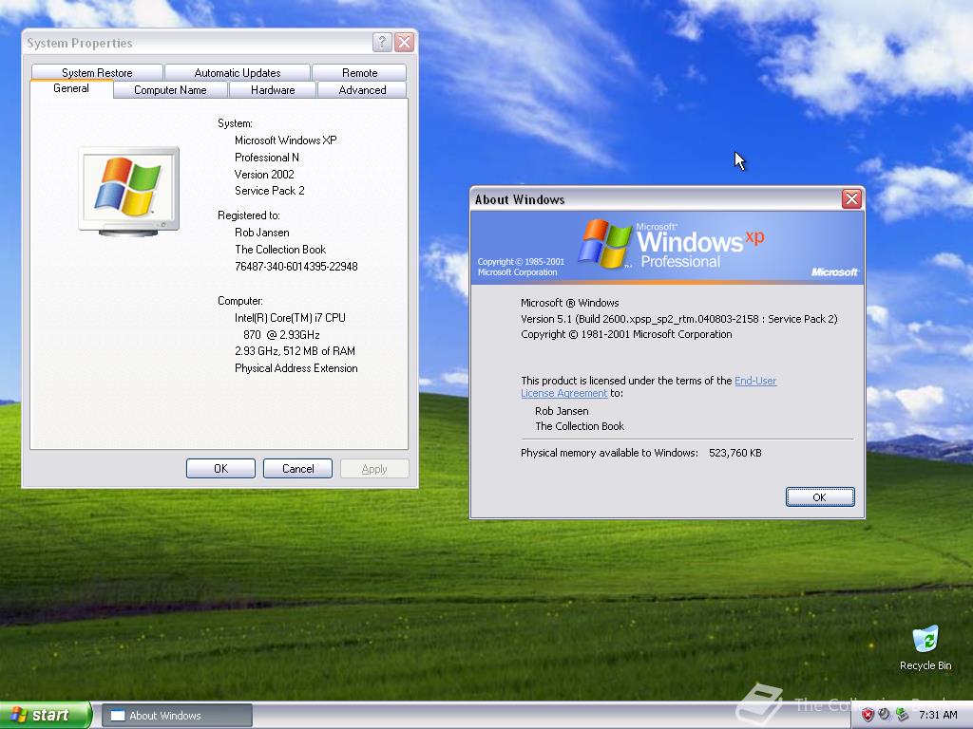Viewport: 973px width, 729px height.
Task: Click the '2.93 GHz, 512 MB of RAM' text
Action: point(295,351)
